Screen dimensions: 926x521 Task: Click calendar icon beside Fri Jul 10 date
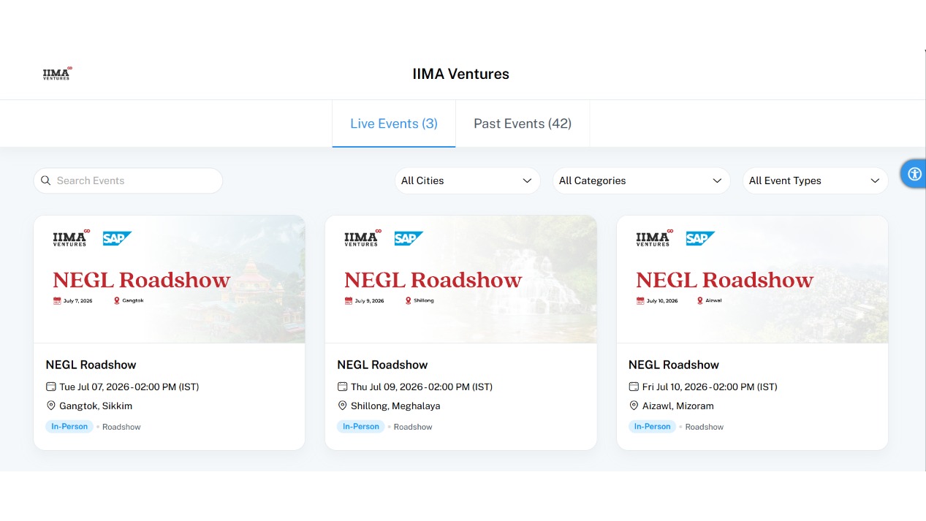(x=634, y=387)
